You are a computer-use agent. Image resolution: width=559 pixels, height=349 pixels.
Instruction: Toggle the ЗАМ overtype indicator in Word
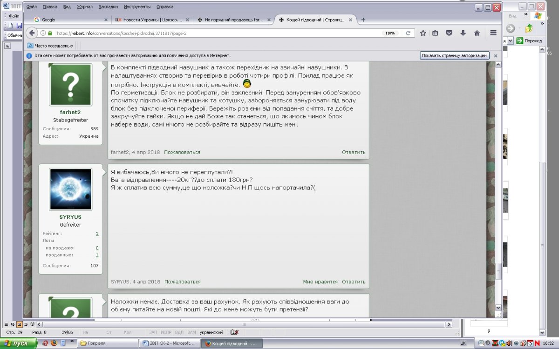coord(191,332)
